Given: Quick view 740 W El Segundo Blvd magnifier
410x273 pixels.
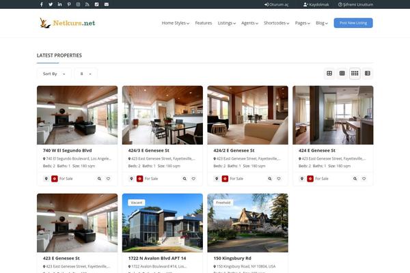Looking at the screenshot, I should 99,179.
